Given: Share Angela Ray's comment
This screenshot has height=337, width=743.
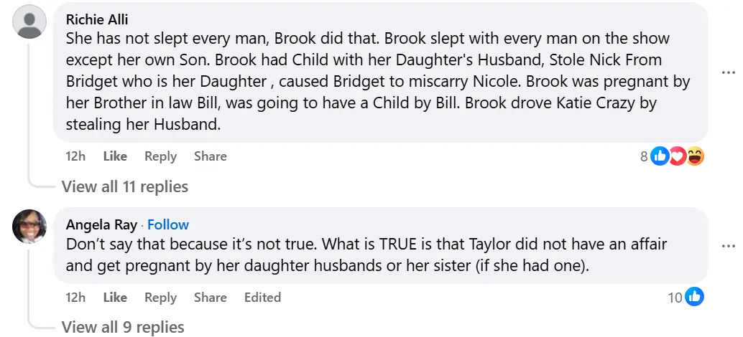Looking at the screenshot, I should click(211, 297).
